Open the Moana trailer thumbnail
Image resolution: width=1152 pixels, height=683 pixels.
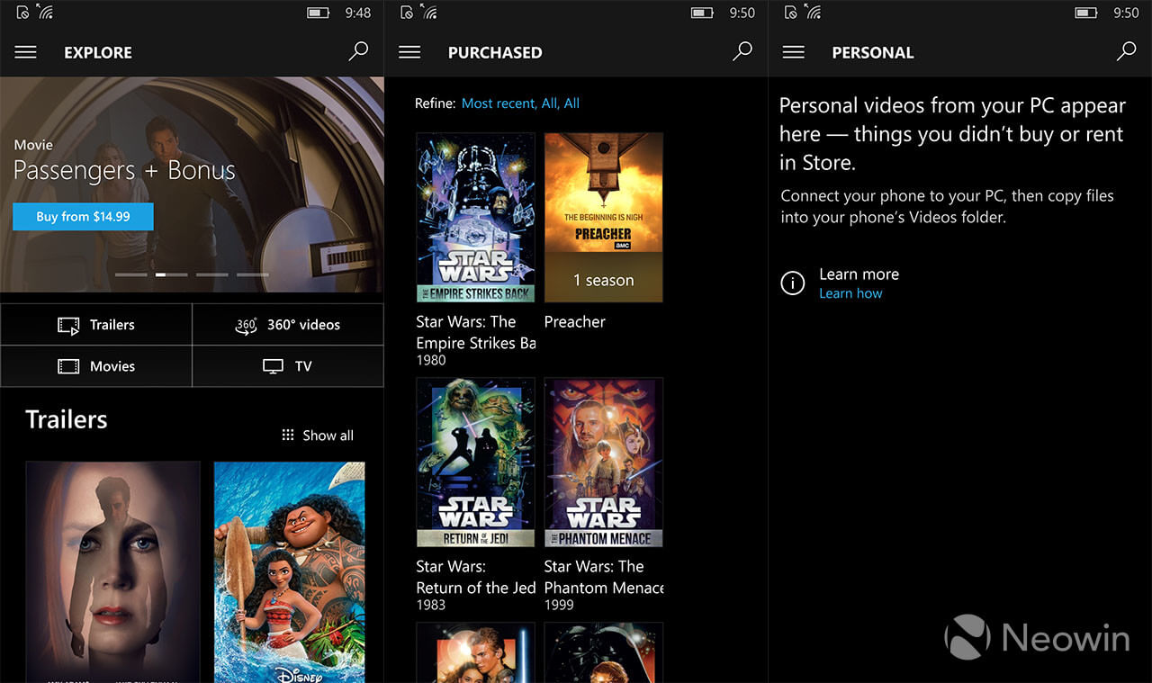pyautogui.click(x=290, y=572)
